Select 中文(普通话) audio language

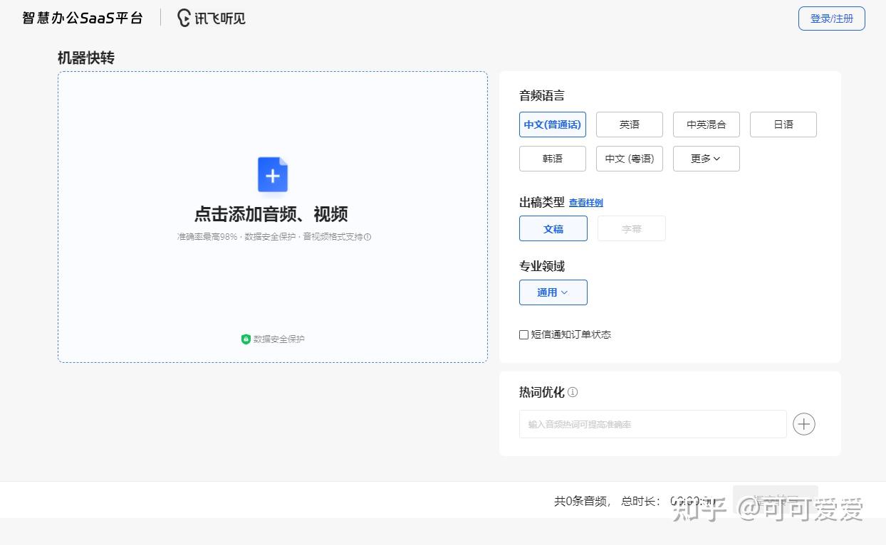point(553,125)
